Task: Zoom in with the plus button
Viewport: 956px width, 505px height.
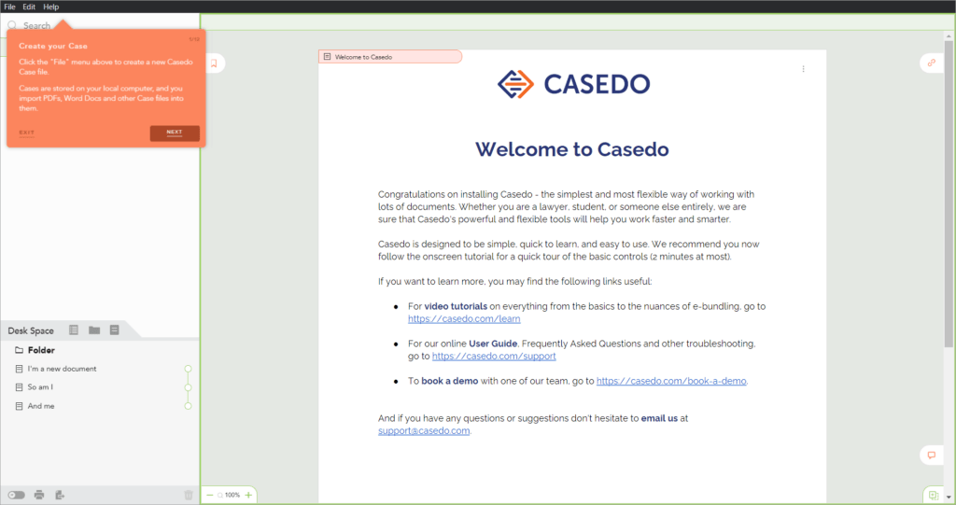Action: 248,496
